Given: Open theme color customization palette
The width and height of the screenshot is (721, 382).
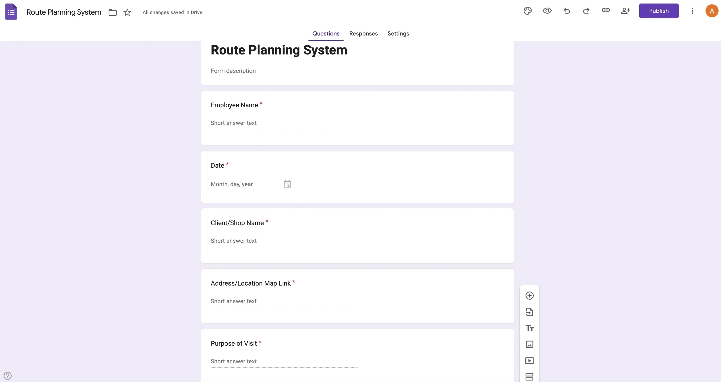Looking at the screenshot, I should [x=528, y=11].
